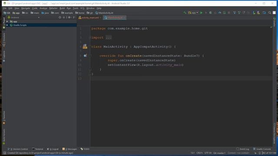
Task: Open the View menu
Action: coord(17,8)
